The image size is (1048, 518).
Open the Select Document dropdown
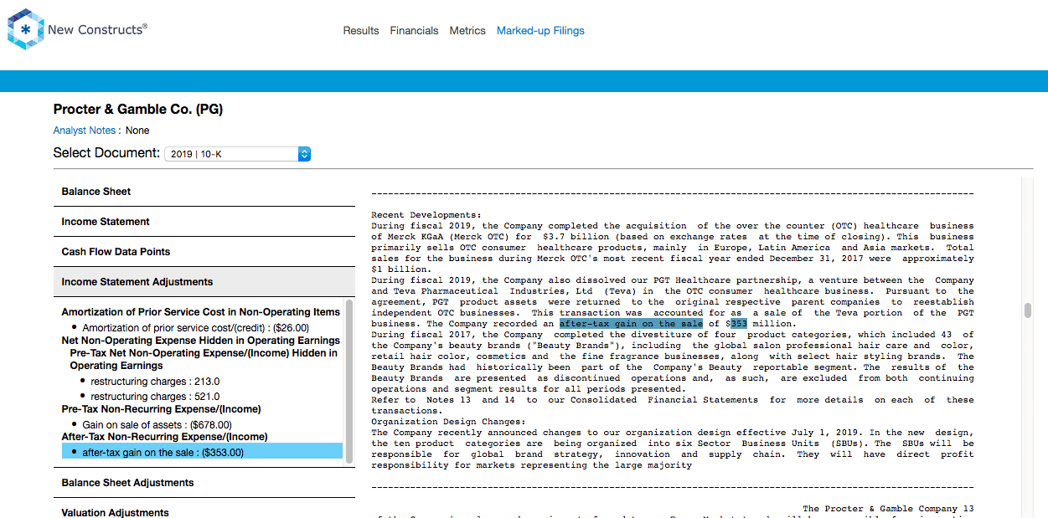238,154
